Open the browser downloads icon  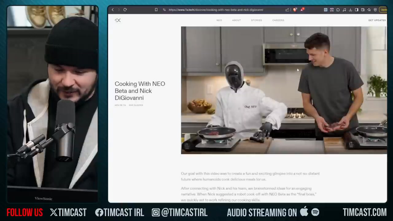350,10
